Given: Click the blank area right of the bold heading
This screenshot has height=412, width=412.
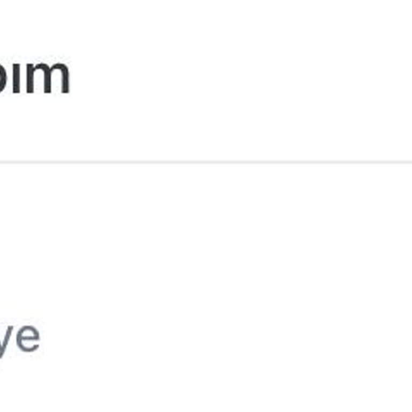Looking at the screenshot, I should 241,77.
